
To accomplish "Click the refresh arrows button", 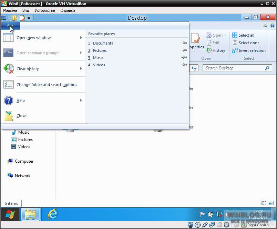I will [x=194, y=68].
